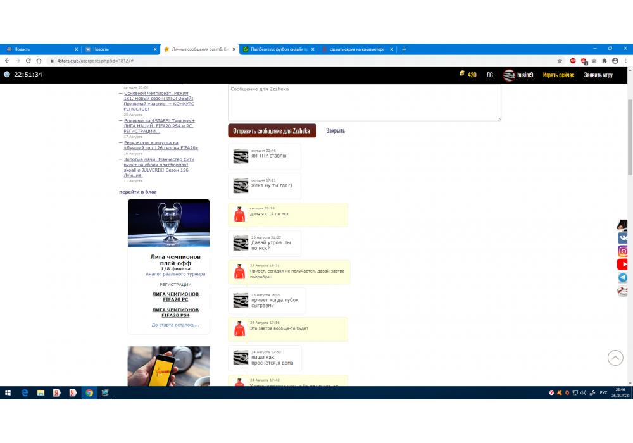Viewport: 633px width, 443px height.
Task: Click 'Заявить игру' in the header
Action: point(598,75)
